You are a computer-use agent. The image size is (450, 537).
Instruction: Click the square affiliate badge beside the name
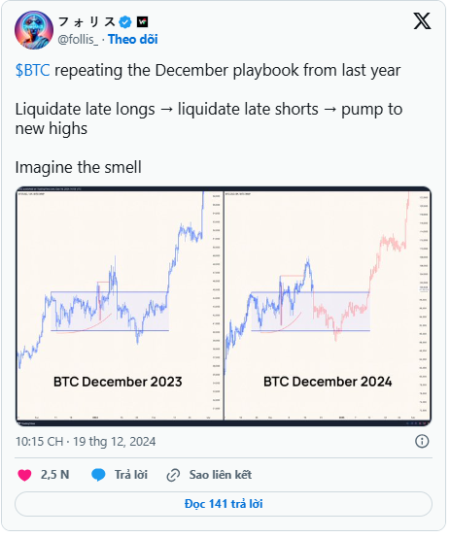tap(142, 22)
